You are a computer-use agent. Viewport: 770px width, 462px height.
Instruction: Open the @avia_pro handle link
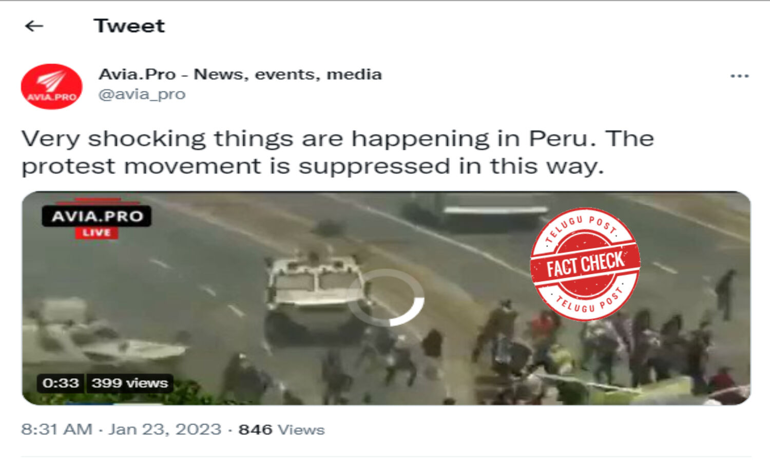(x=142, y=94)
